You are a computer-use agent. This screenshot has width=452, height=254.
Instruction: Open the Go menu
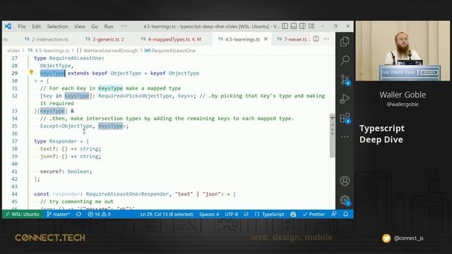click(x=95, y=27)
